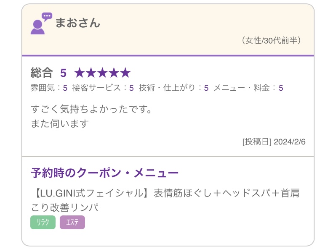Click the 女性/30代前半 demographic label
The width and height of the screenshot is (333, 249).
[272, 41]
